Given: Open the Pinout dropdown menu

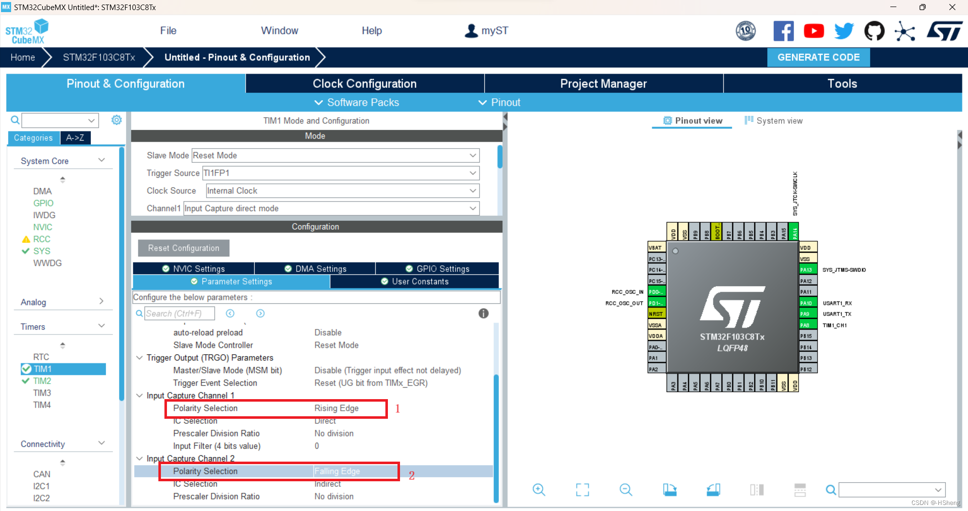Looking at the screenshot, I should (499, 102).
